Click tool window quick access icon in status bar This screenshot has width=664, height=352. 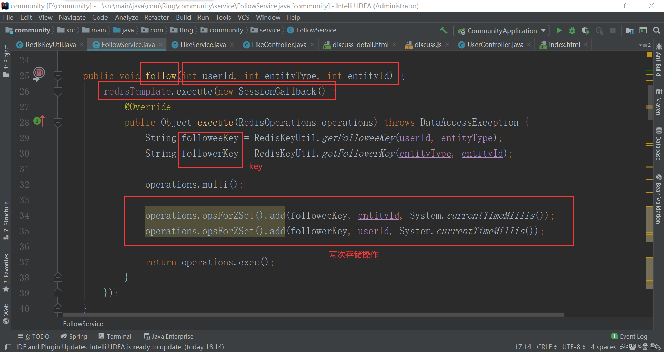tap(8, 347)
